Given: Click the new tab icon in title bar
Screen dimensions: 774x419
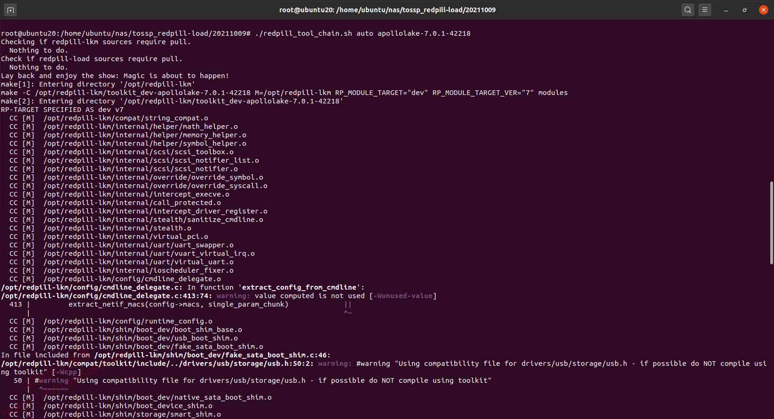Looking at the screenshot, I should click(x=10, y=10).
